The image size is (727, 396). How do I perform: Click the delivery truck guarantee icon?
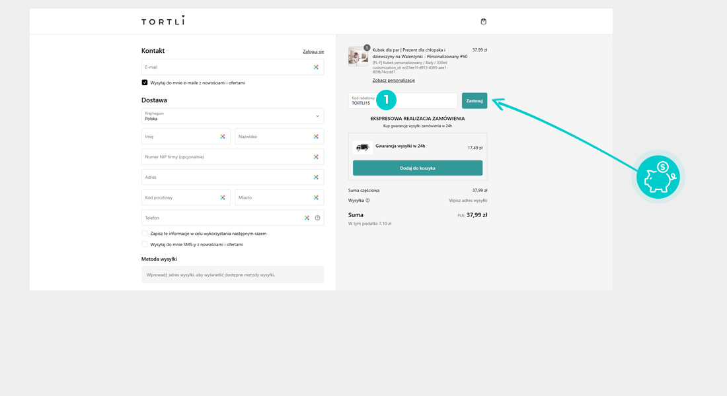tap(362, 147)
